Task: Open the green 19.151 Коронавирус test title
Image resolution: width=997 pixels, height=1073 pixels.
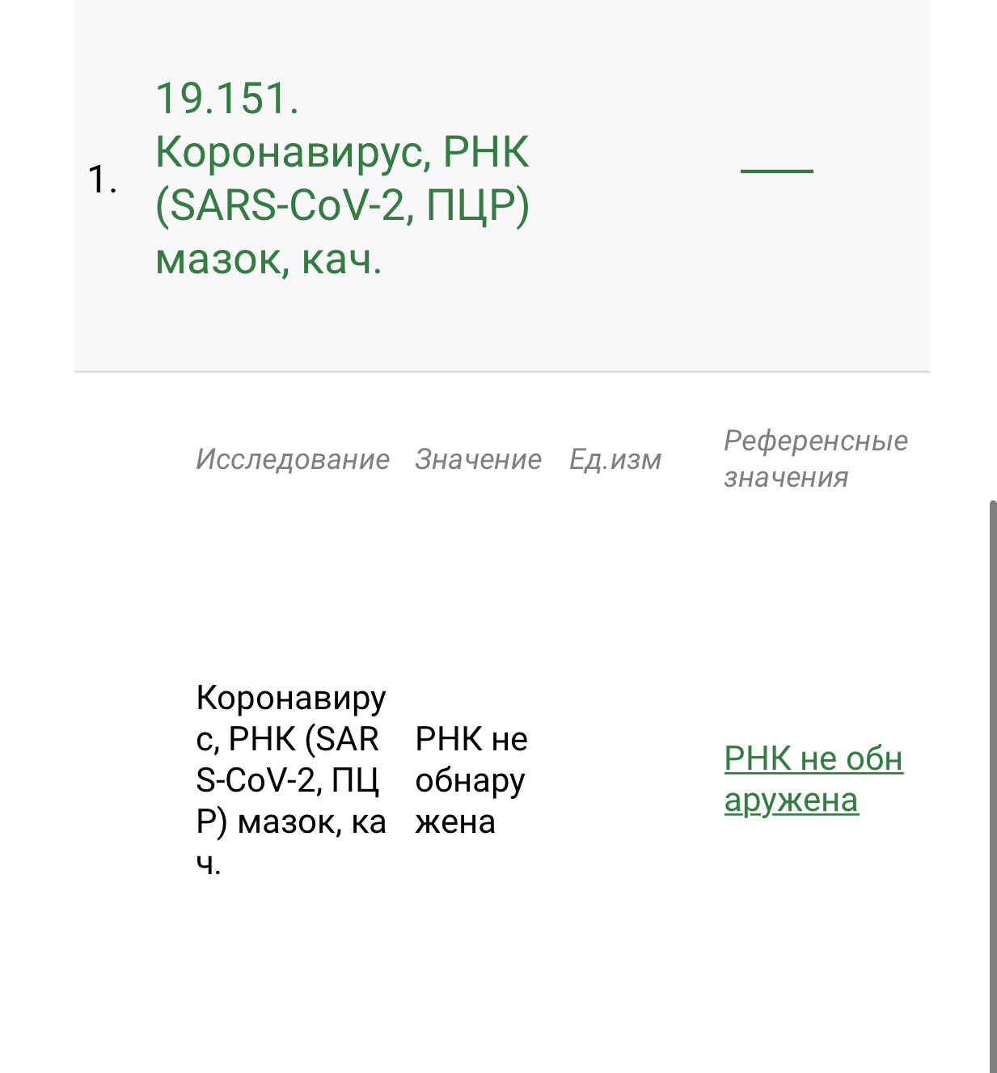Action: pyautogui.click(x=342, y=178)
